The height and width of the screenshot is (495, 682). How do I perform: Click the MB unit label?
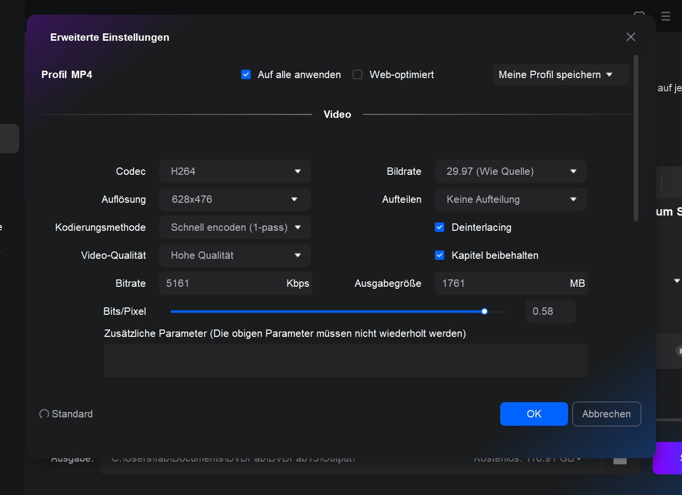577,283
